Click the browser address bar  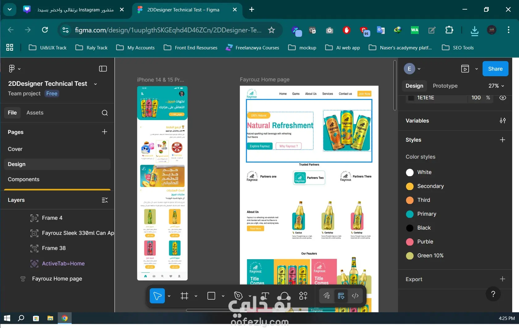click(168, 30)
